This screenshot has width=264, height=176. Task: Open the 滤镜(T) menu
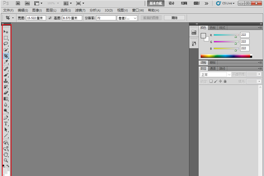(x=80, y=10)
